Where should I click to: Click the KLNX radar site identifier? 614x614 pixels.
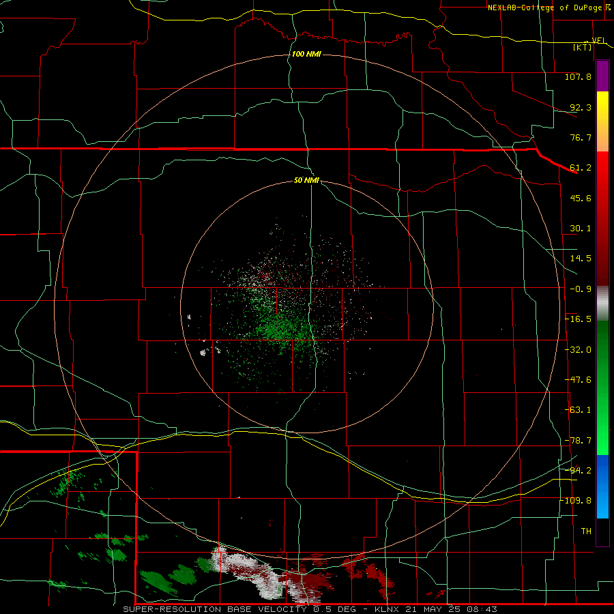pos(387,609)
